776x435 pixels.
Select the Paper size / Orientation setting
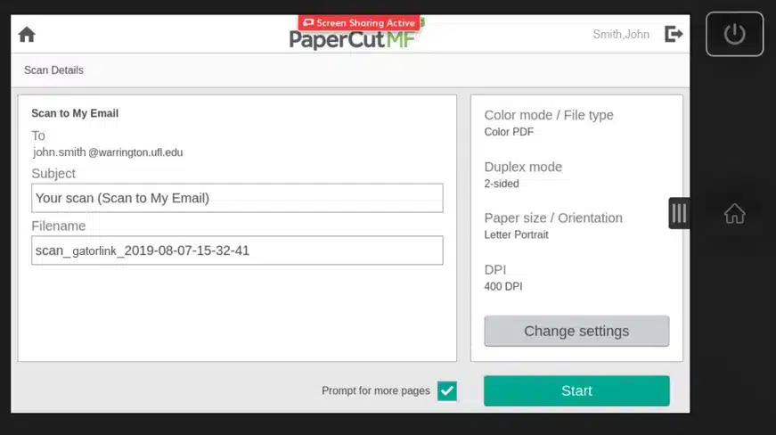pos(552,226)
